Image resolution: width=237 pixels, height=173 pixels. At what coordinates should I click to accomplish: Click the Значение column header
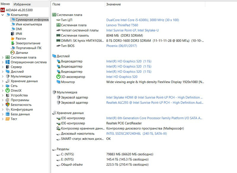113,4
